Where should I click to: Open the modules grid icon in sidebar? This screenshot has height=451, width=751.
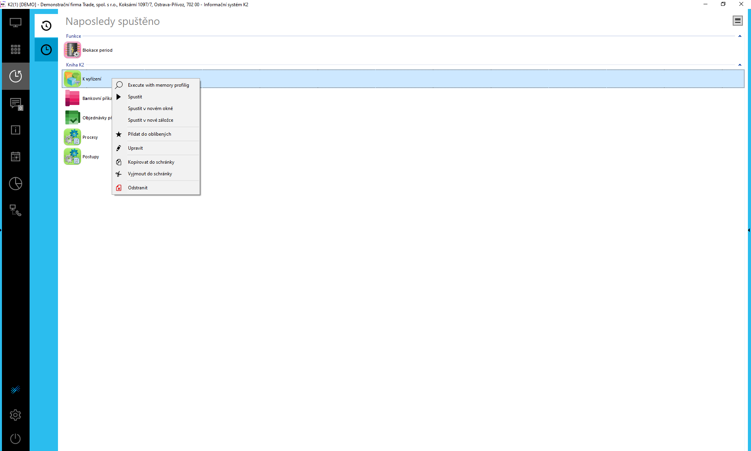16,49
